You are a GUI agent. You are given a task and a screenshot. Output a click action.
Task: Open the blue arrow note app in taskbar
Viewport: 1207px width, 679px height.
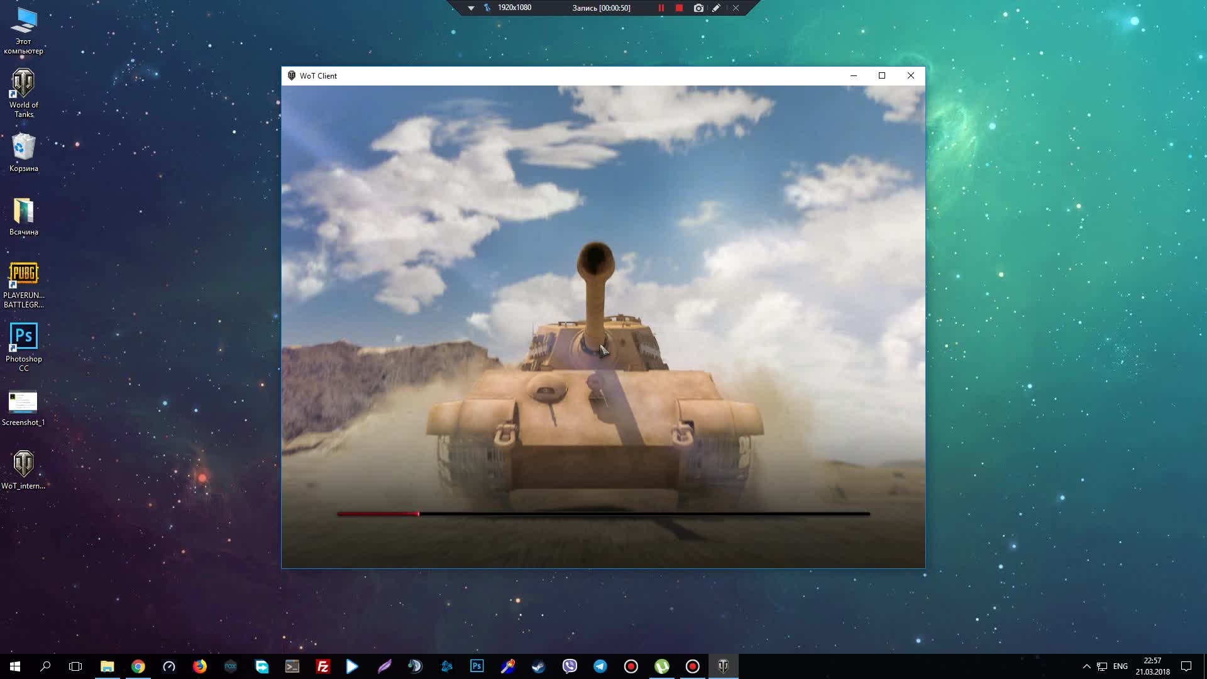point(262,666)
